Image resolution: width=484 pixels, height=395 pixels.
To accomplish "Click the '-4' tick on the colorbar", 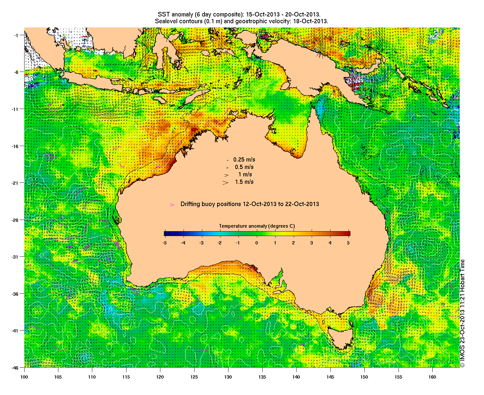I will click(x=183, y=243).
